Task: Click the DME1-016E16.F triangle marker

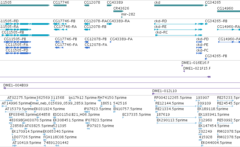Action: coord(182,66)
